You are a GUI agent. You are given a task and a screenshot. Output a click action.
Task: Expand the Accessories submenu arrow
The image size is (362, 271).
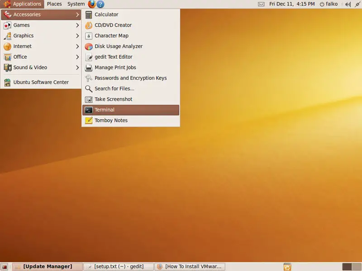click(77, 15)
